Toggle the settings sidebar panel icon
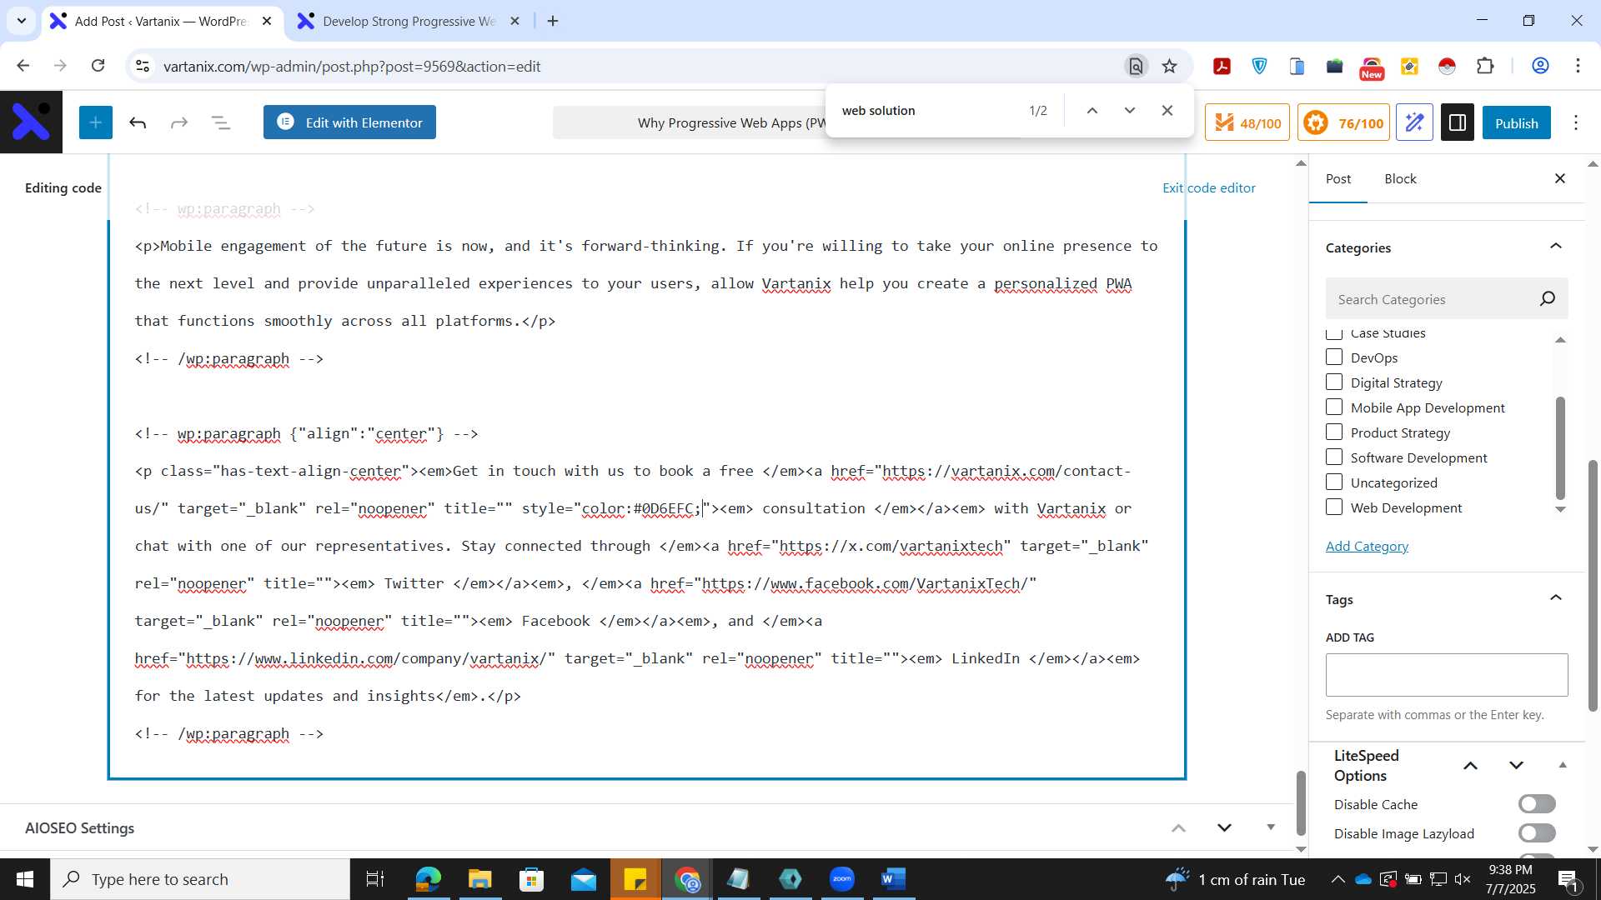Image resolution: width=1601 pixels, height=900 pixels. [x=1458, y=122]
